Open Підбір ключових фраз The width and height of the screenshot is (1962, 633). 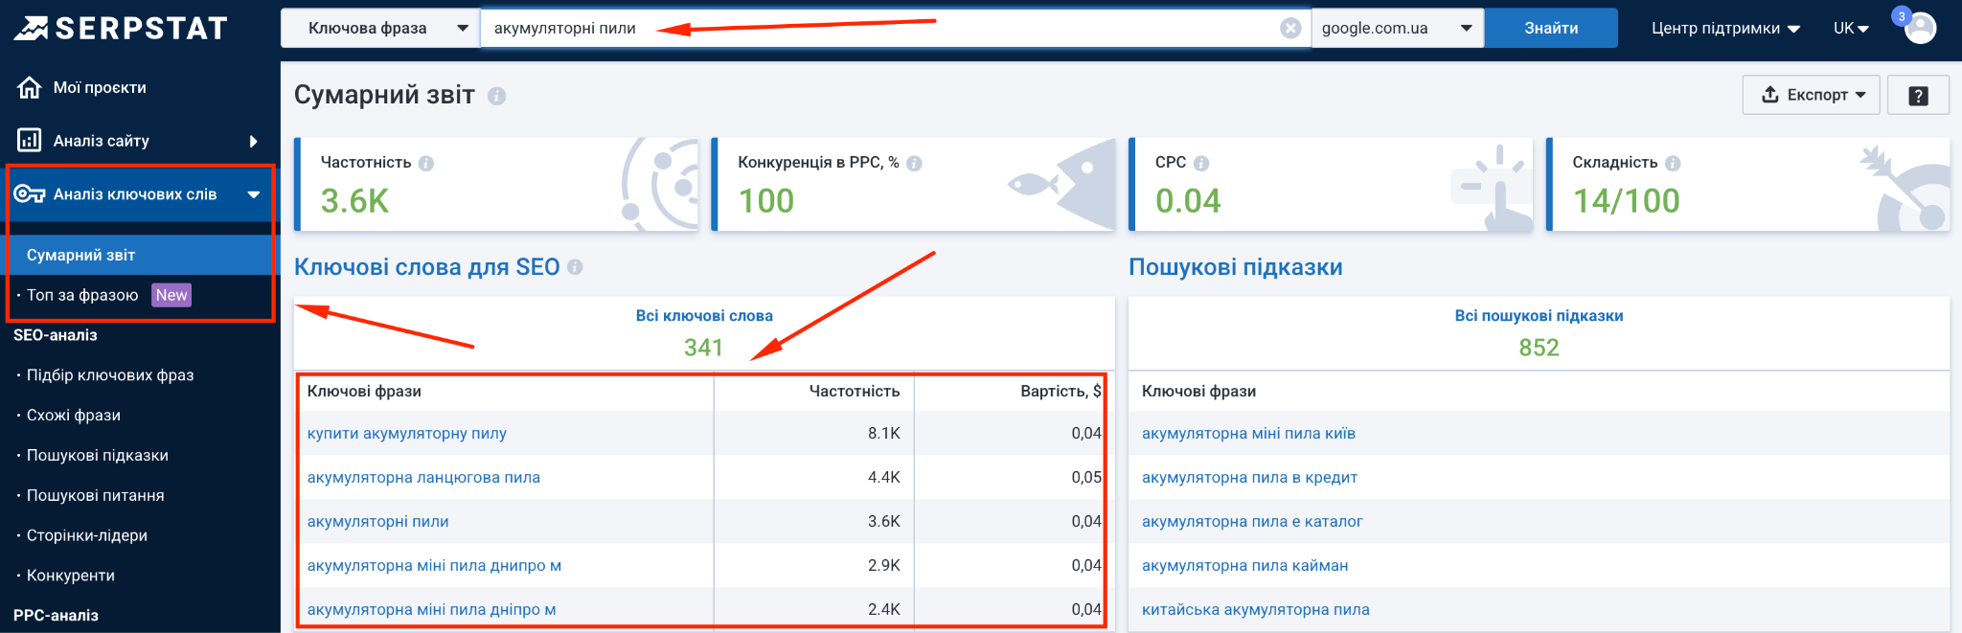pyautogui.click(x=110, y=375)
